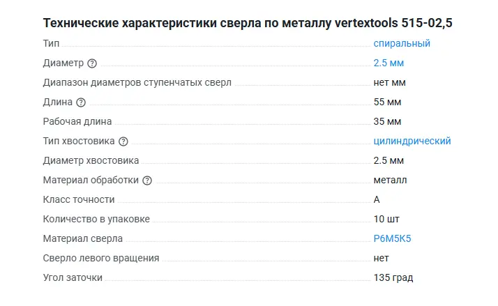The height and width of the screenshot is (306, 498).
Task: Click the Количество в упаковке label
Action: [x=96, y=219]
